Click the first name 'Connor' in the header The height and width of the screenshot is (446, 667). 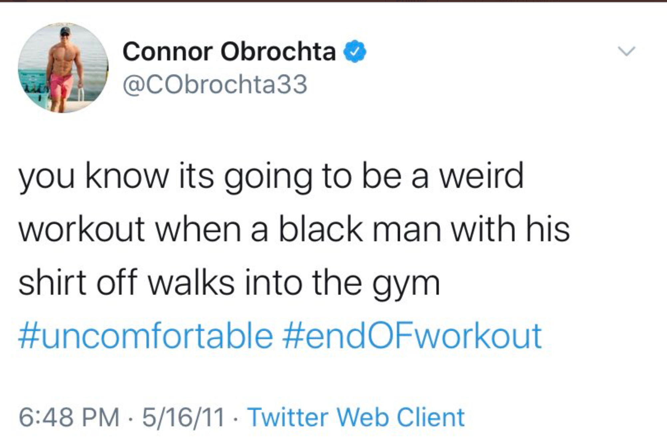coord(167,53)
